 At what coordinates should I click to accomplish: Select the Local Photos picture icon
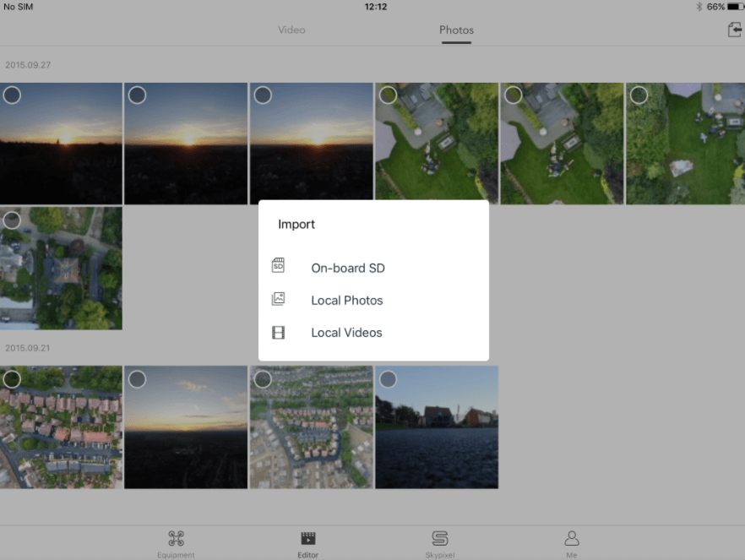tap(278, 299)
